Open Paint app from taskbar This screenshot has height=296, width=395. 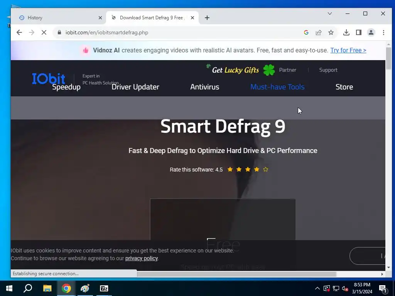pos(85,288)
